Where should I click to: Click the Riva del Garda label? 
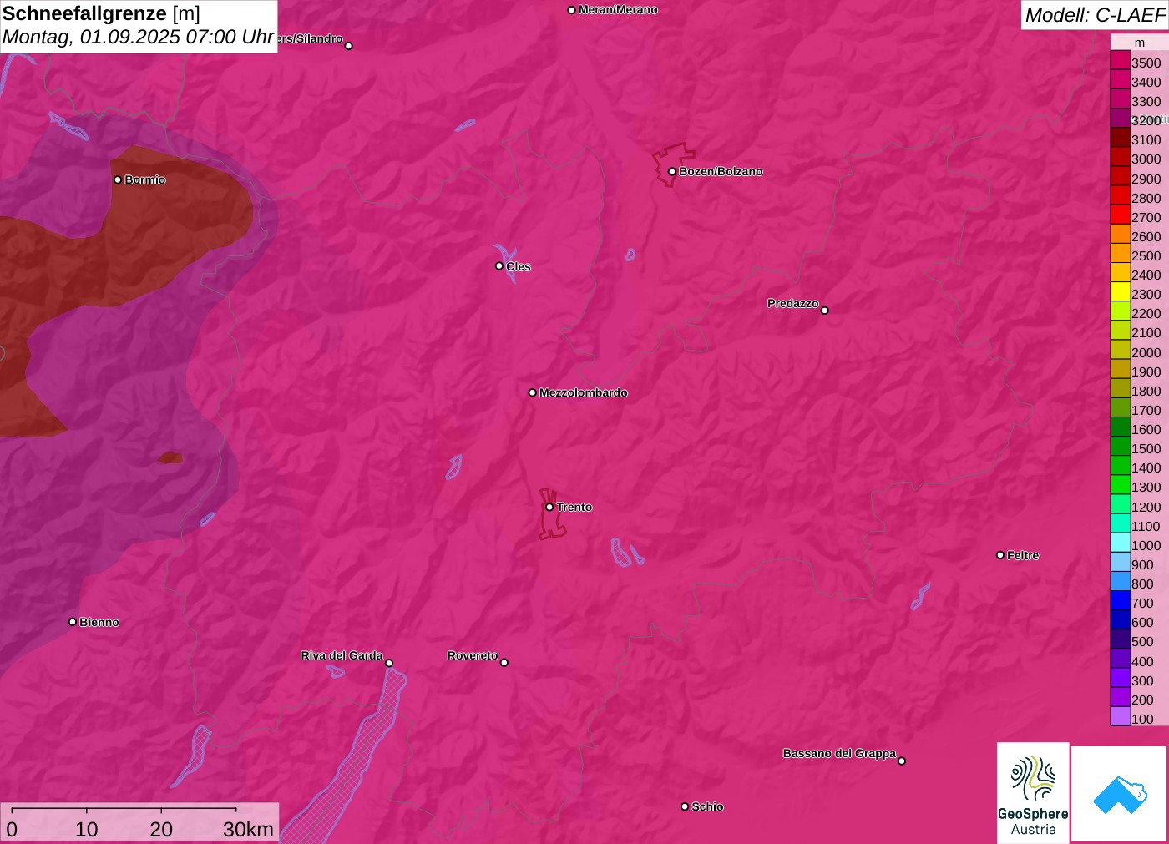[x=342, y=656]
